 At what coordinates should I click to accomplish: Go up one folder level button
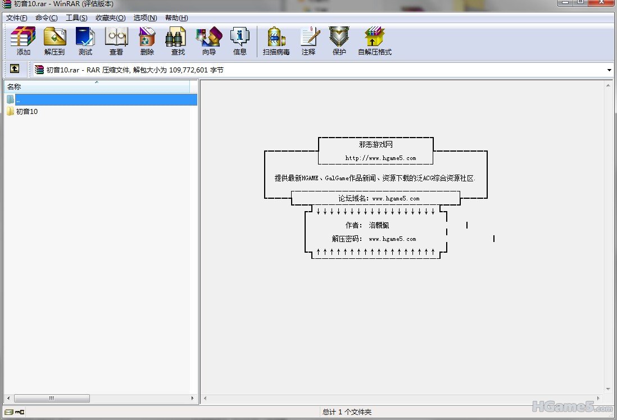click(x=15, y=69)
